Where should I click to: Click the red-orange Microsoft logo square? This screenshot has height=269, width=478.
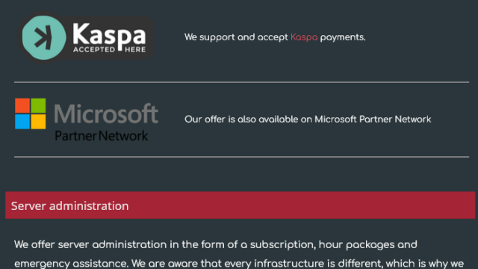tap(22, 105)
